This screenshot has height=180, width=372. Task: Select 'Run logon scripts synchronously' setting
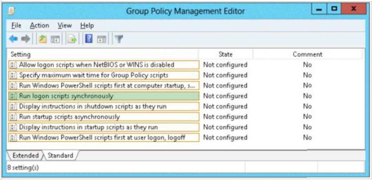point(104,96)
